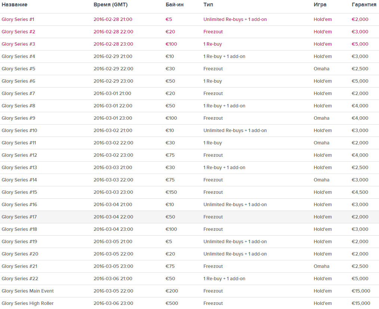This screenshot has height=309, width=379.
Task: Select the Glory Series #20 row name
Action: coord(20,254)
